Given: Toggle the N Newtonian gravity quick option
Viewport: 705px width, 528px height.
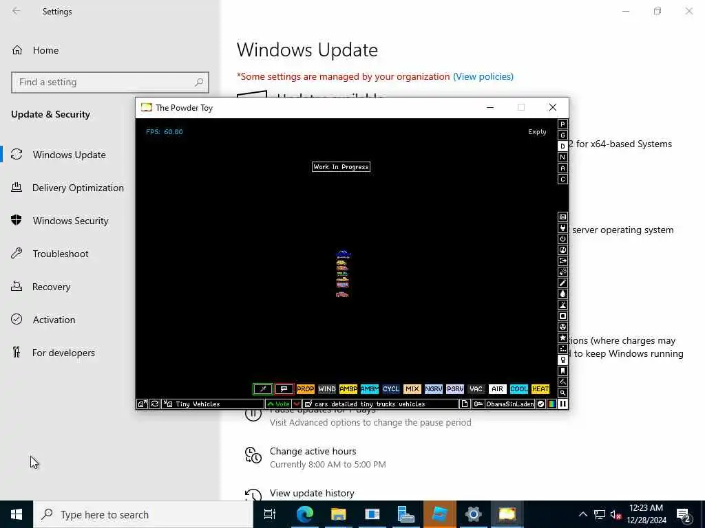Looking at the screenshot, I should 562,157.
